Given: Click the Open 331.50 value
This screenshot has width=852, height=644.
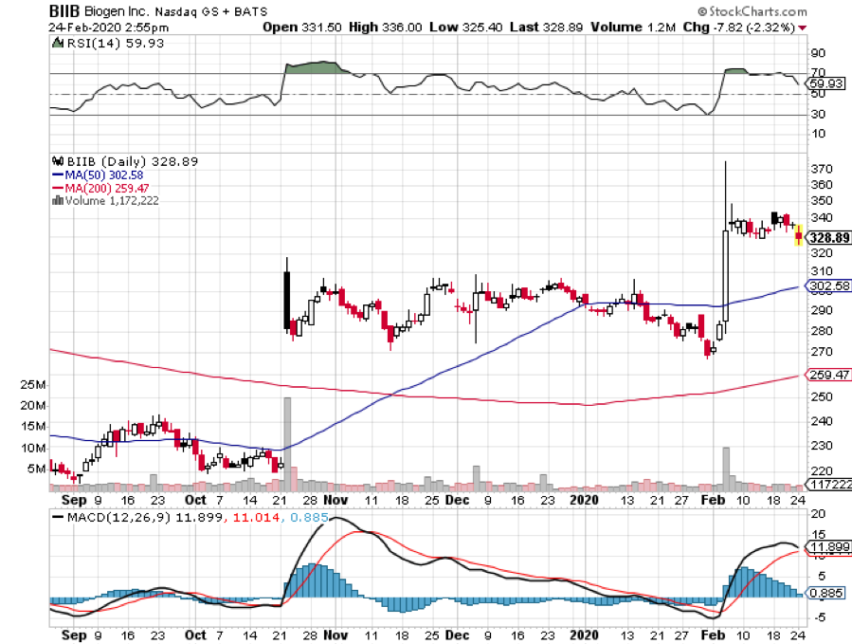Looking at the screenshot, I should 302,28.
